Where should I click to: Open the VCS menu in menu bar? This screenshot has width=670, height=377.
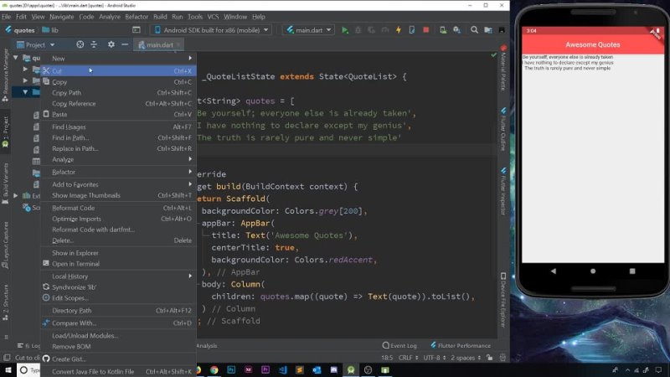click(213, 17)
